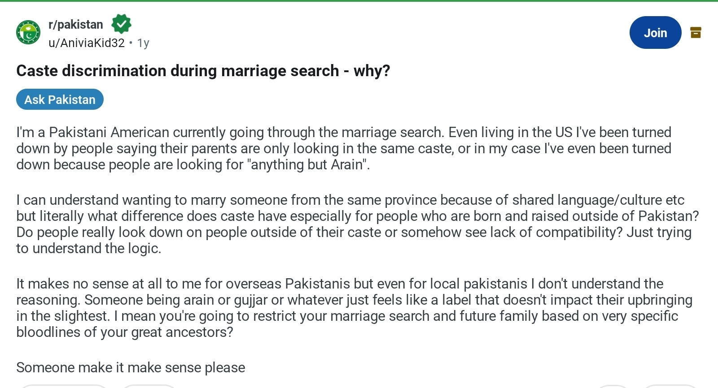Click the second pill button below the post
718x388 pixels.
click(149, 386)
